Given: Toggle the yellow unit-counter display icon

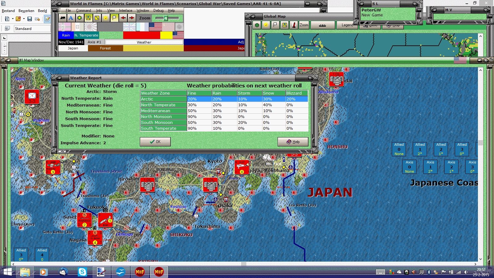Looking at the screenshot, I should click(x=88, y=18).
